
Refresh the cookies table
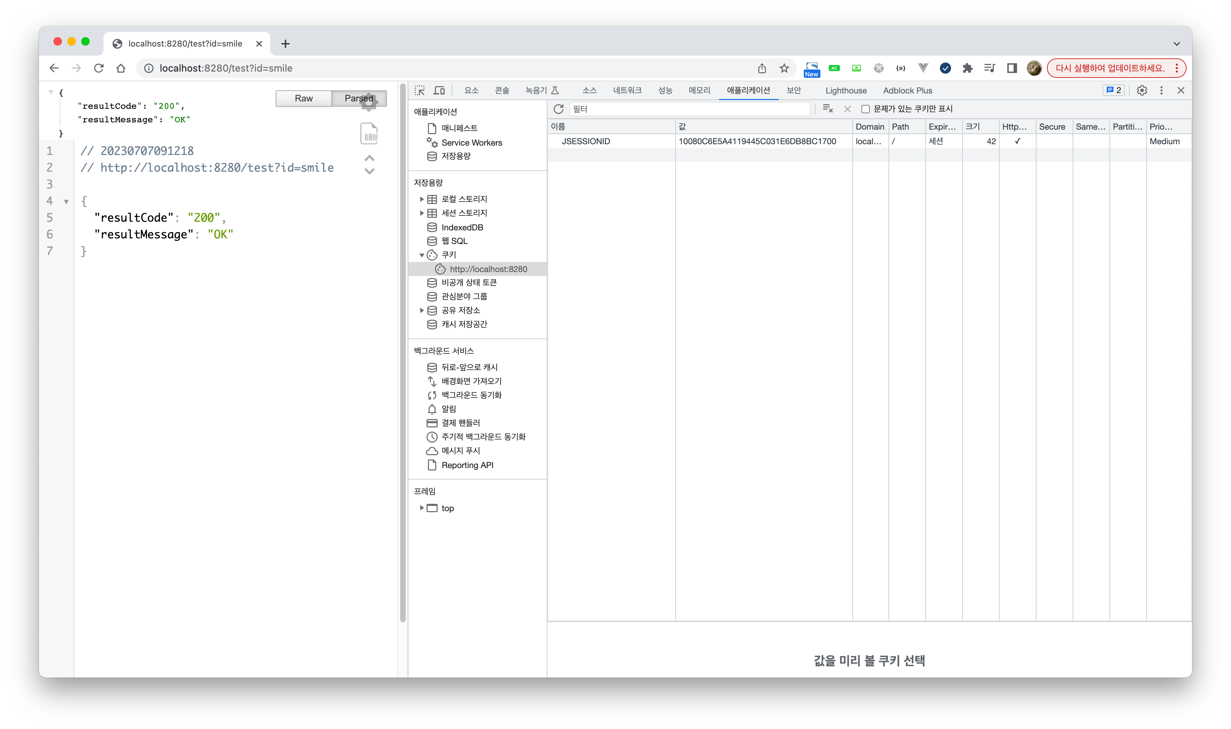[558, 109]
